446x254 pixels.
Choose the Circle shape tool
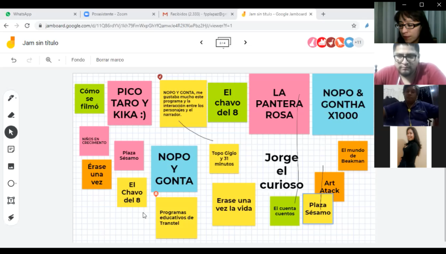pos(11,183)
